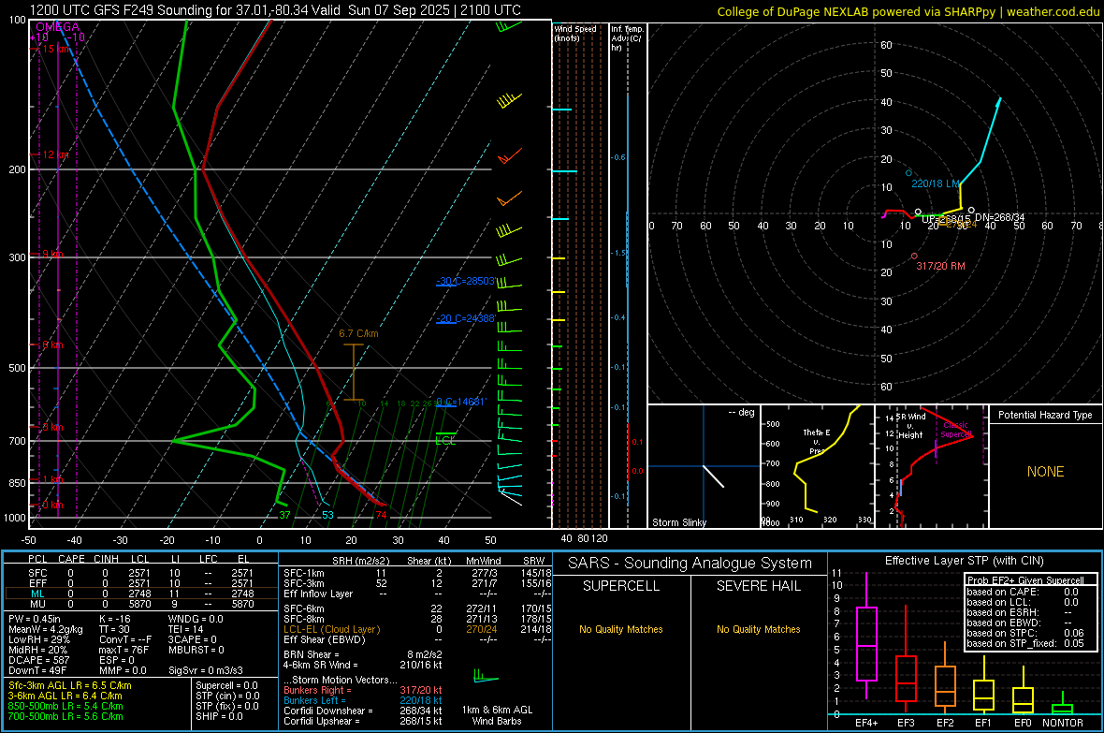The height and width of the screenshot is (733, 1104).
Task: Click the Potential Hazard Type header
Action: 1045,415
